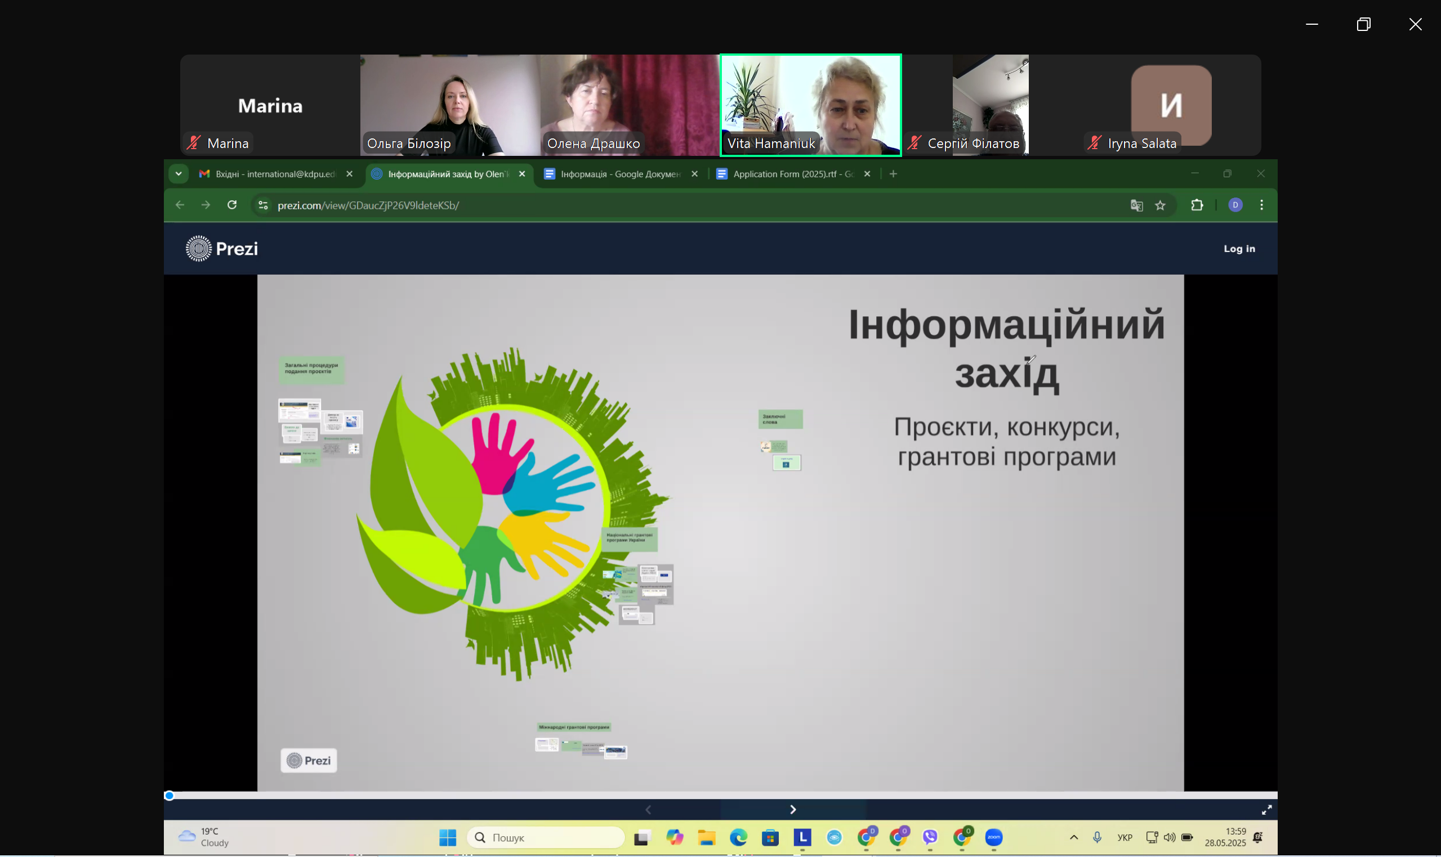This screenshot has width=1441, height=857.
Task: Advance to next Prezi slide
Action: 793,810
